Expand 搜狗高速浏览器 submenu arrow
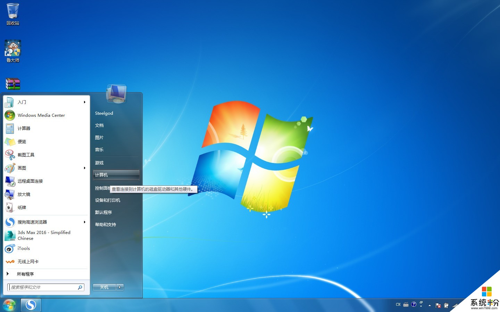The height and width of the screenshot is (312, 500). click(x=85, y=222)
